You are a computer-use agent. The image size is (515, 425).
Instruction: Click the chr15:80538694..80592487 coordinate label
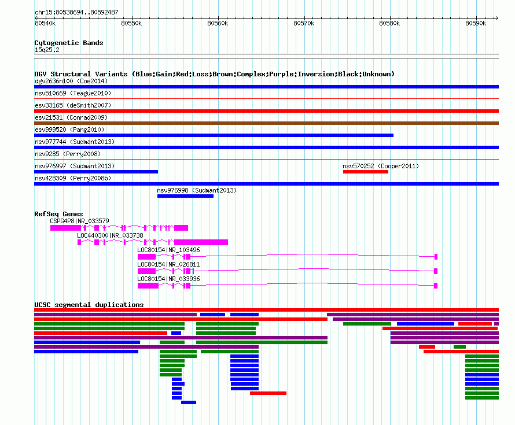pos(76,12)
